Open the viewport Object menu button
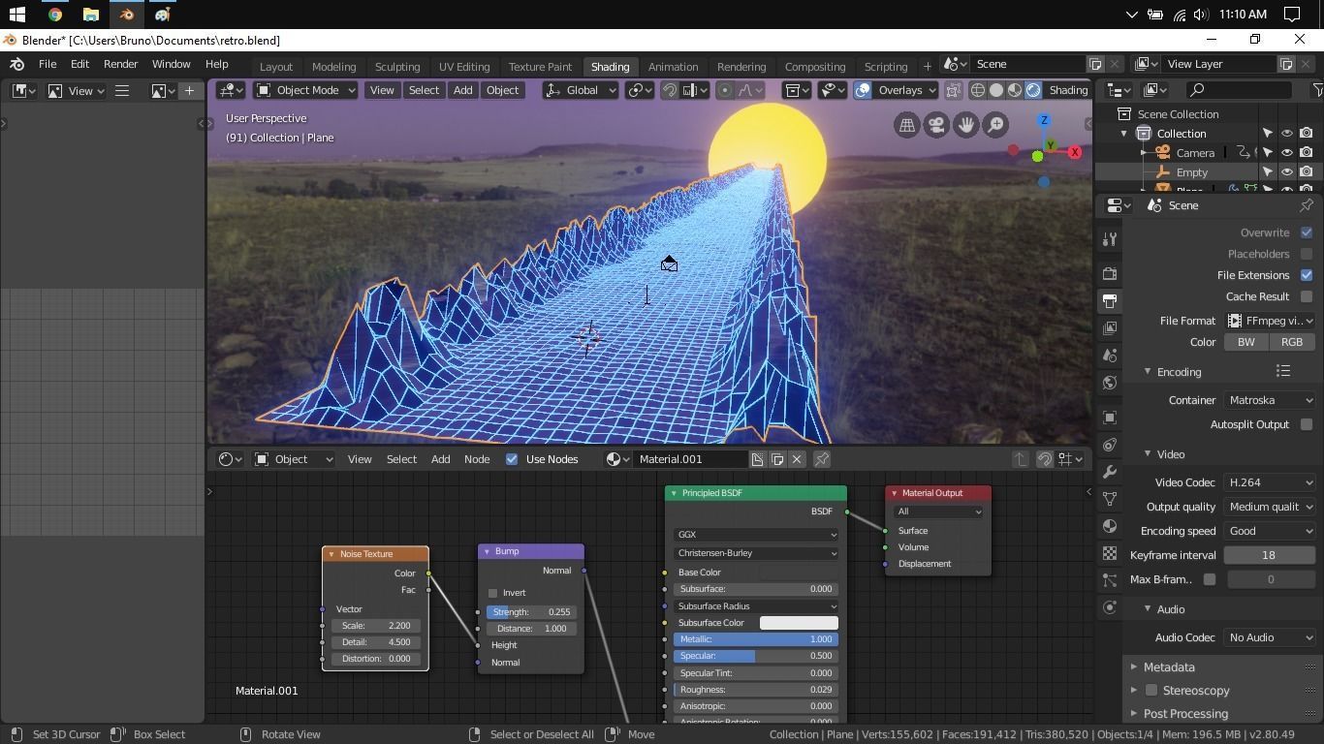The height and width of the screenshot is (744, 1324). point(502,90)
